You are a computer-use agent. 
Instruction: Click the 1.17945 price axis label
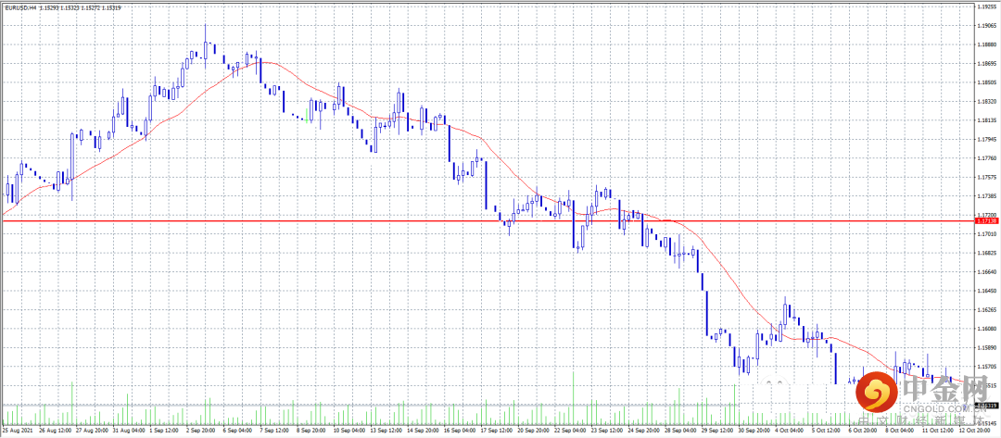pyautogui.click(x=986, y=139)
